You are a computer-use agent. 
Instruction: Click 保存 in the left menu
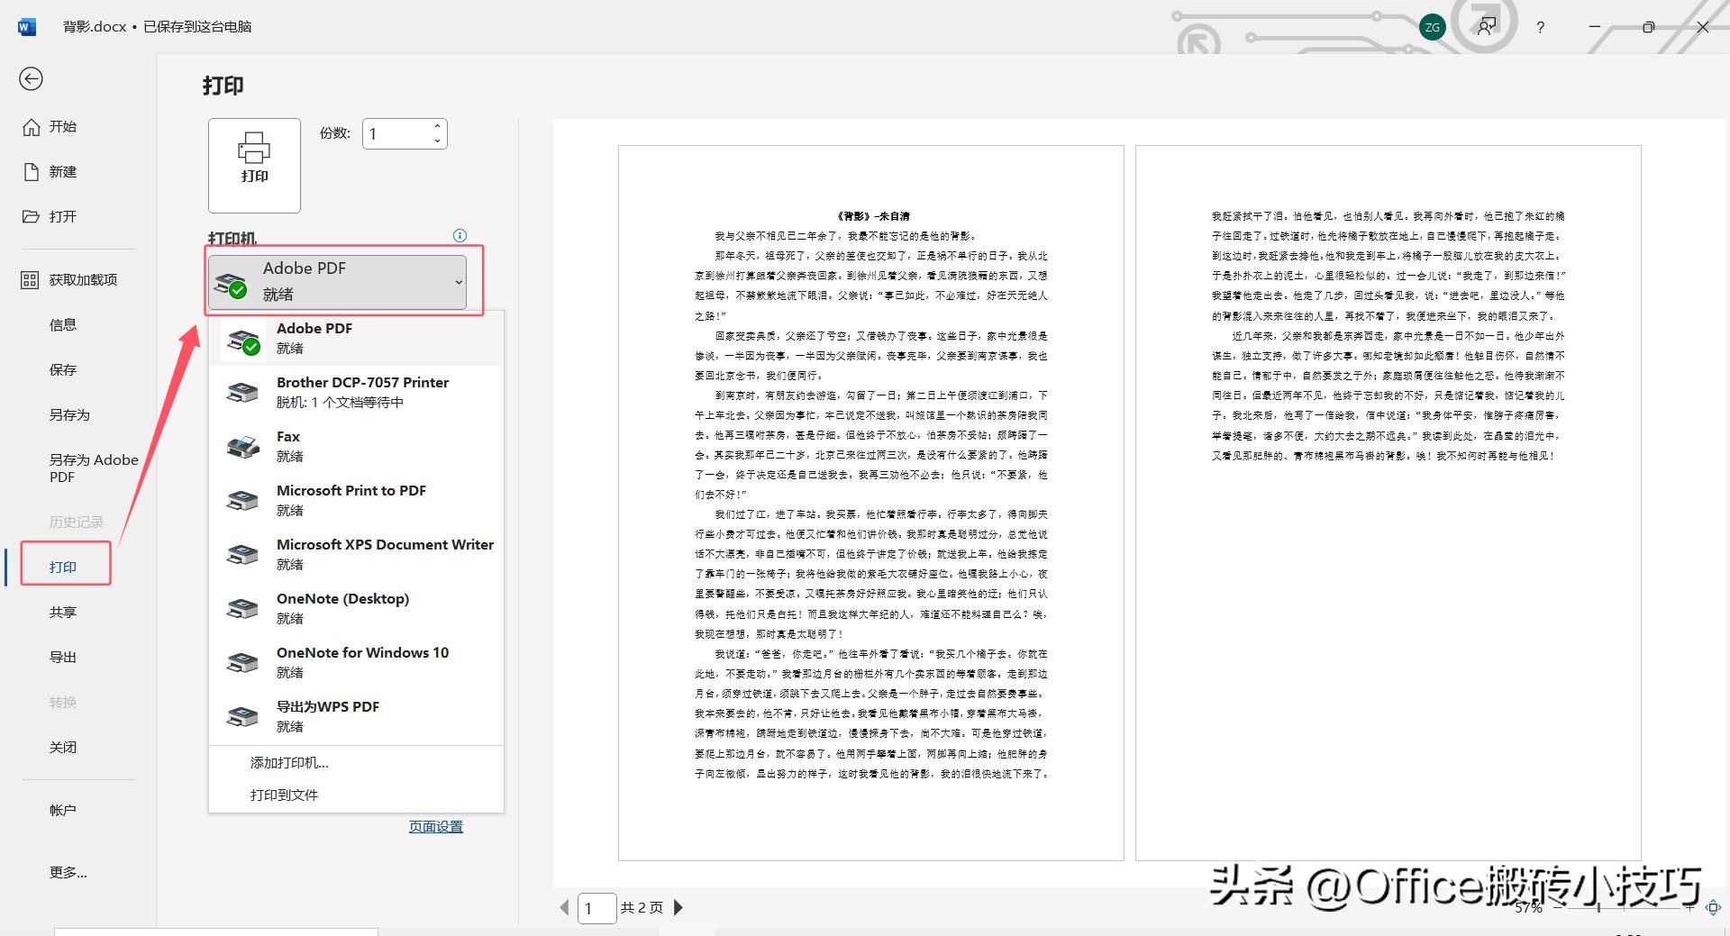63,370
